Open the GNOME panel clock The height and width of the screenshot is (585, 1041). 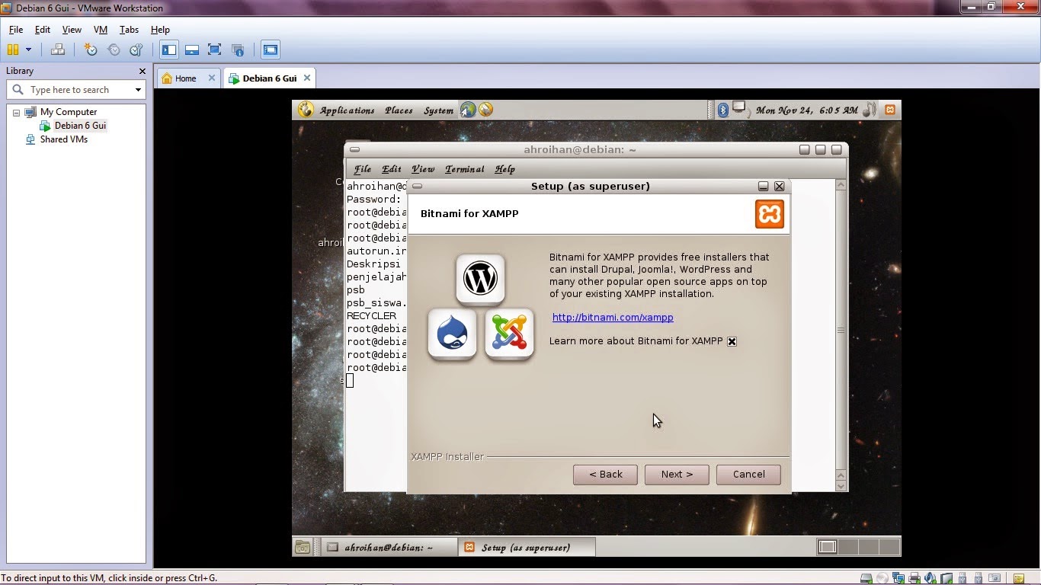pos(806,110)
